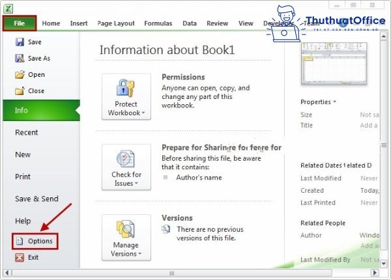391x280 pixels.
Task: Switch to the Data tab
Action: pyautogui.click(x=190, y=23)
